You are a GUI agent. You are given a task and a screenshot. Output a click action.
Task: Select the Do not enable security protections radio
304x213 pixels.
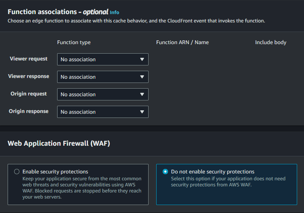(165, 172)
